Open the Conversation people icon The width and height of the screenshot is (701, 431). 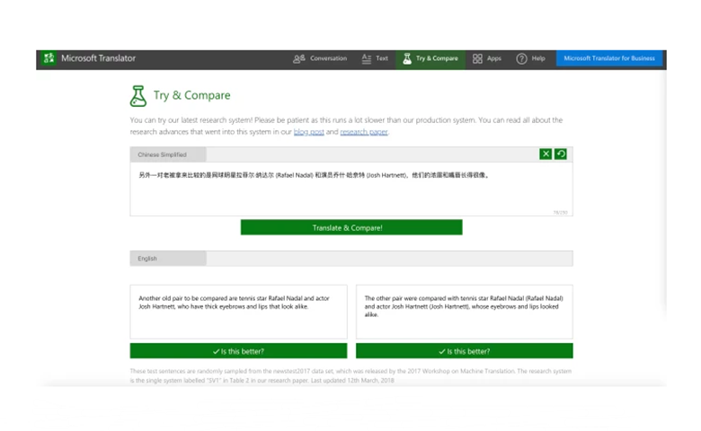[298, 58]
